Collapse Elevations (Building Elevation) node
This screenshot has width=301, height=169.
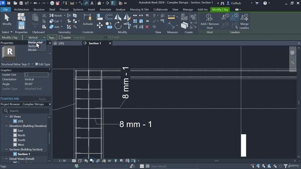6,126
